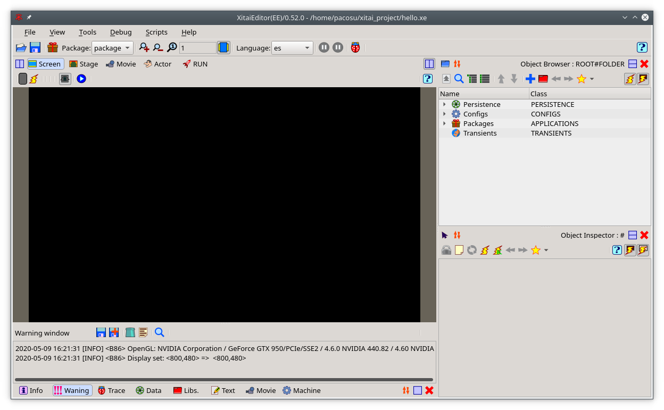Click the save floppy disk icon

[35, 48]
